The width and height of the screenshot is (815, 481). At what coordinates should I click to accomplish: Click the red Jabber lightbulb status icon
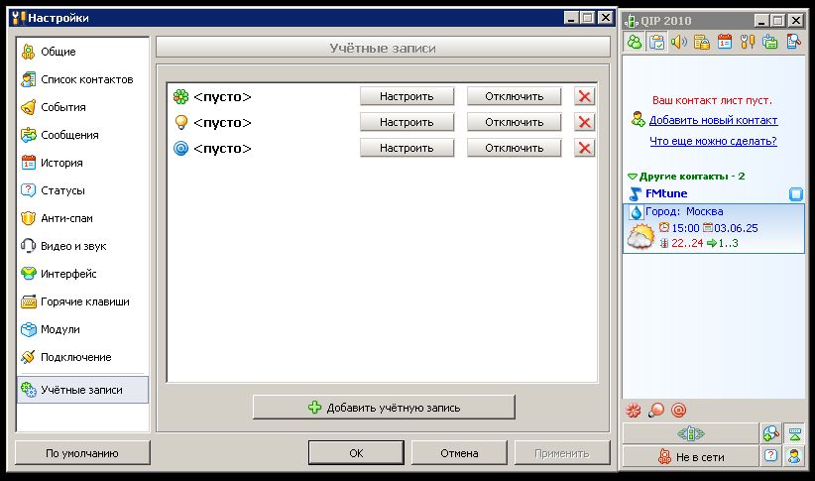[x=656, y=410]
